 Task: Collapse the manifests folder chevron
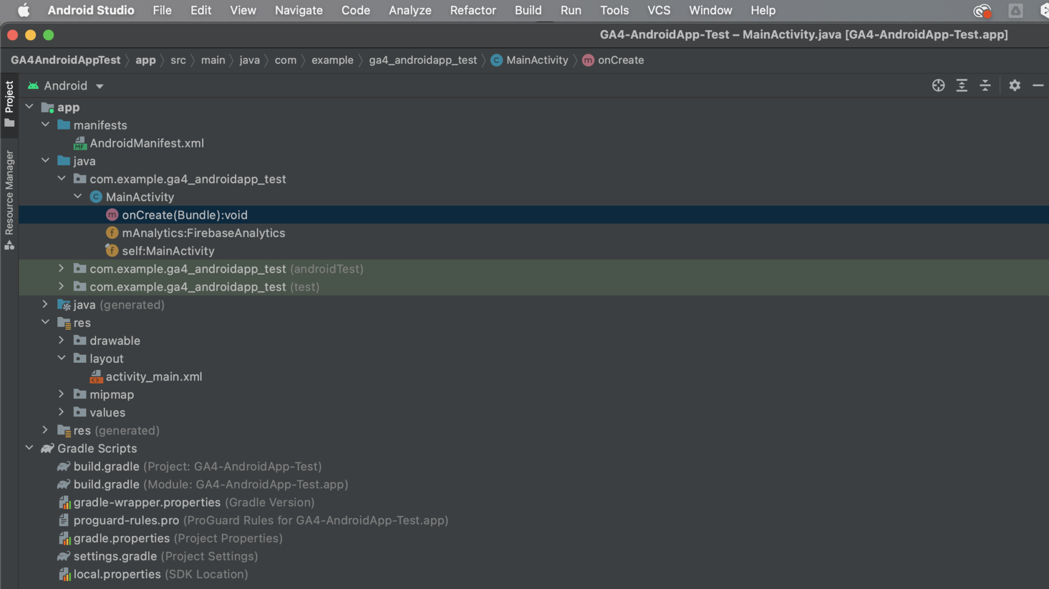click(x=45, y=125)
